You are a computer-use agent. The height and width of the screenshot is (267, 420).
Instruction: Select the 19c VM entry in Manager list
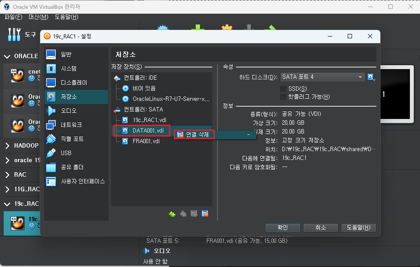click(22, 223)
